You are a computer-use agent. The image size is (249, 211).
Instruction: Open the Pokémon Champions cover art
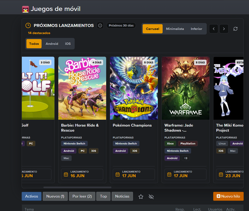(134, 88)
